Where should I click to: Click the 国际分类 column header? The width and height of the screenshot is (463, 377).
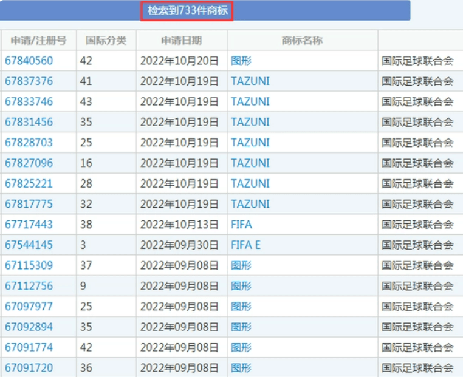[106, 41]
